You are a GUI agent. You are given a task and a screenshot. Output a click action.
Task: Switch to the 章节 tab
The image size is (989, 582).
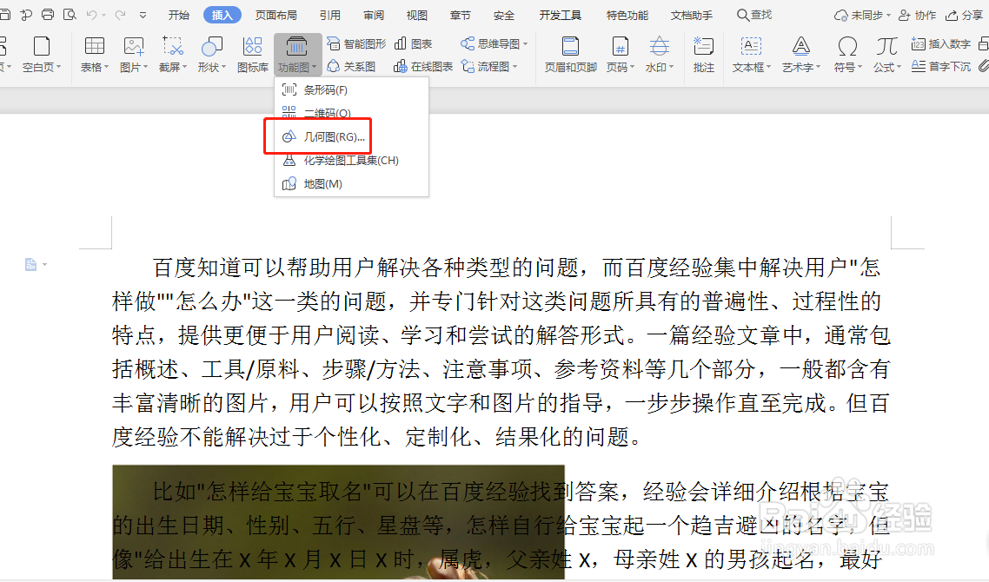(x=460, y=15)
